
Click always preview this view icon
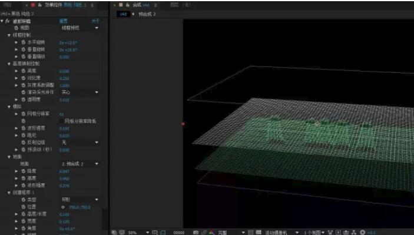tap(114, 233)
